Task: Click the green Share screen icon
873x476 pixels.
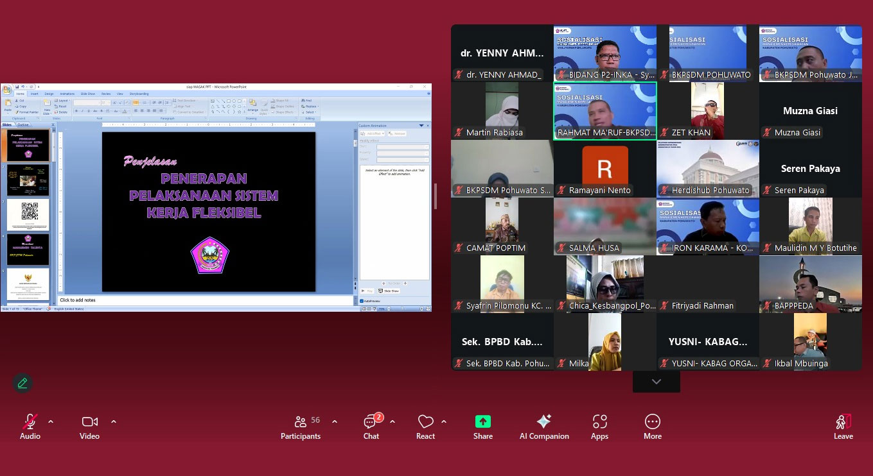Action: pyautogui.click(x=482, y=422)
